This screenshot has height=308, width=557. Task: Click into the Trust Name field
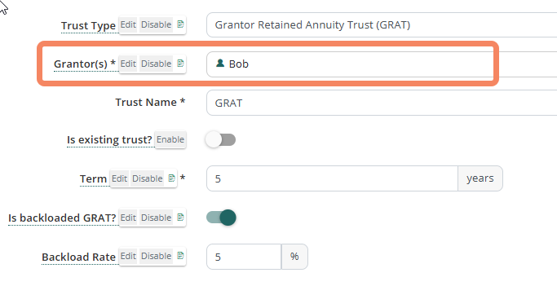[x=382, y=103]
